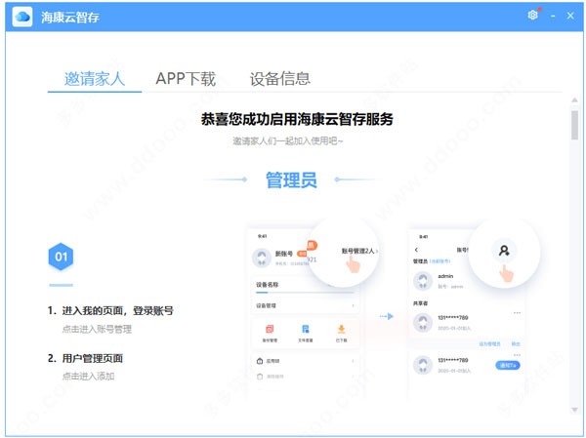Click 点击进入账号管理 hint text
Viewport: 586px width, 438px height.
click(97, 329)
